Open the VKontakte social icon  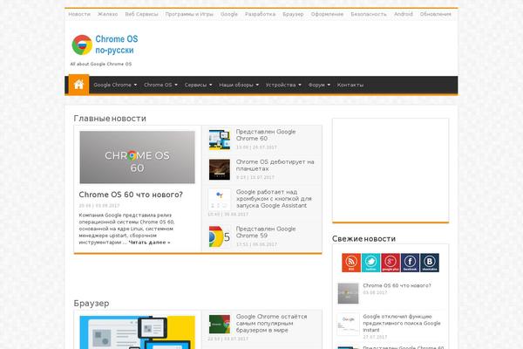(430, 263)
